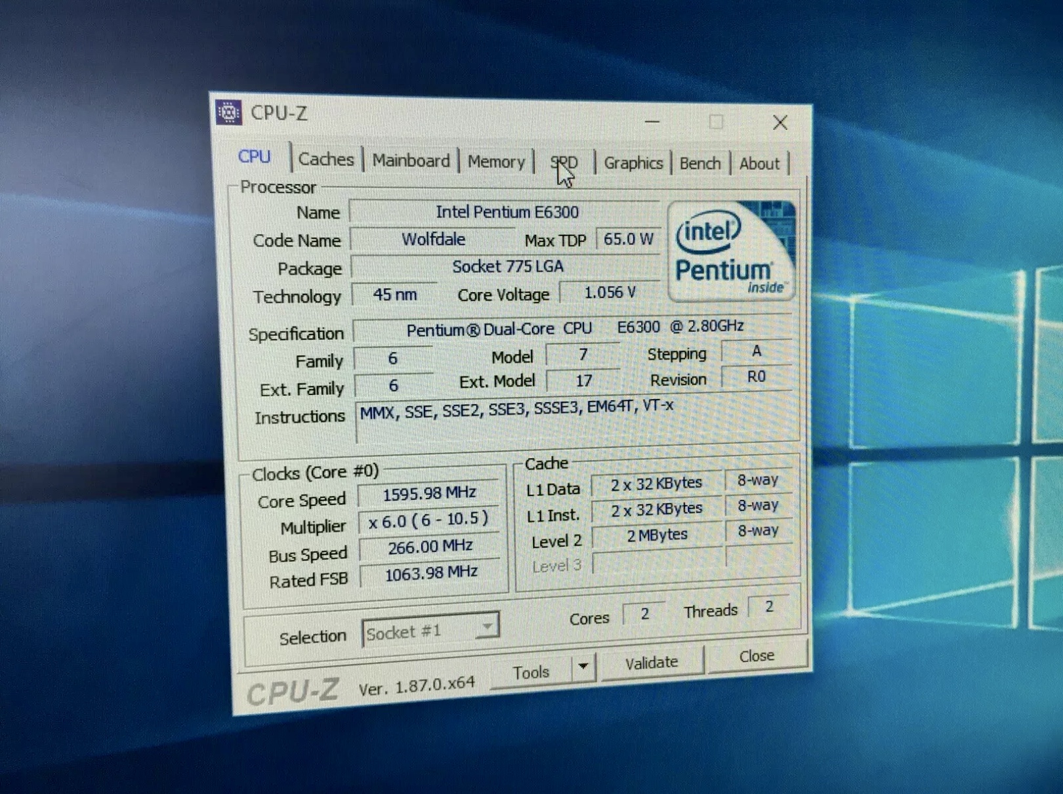Image resolution: width=1063 pixels, height=794 pixels.
Task: Click the CPU-Z app icon in title bar
Action: 228,112
